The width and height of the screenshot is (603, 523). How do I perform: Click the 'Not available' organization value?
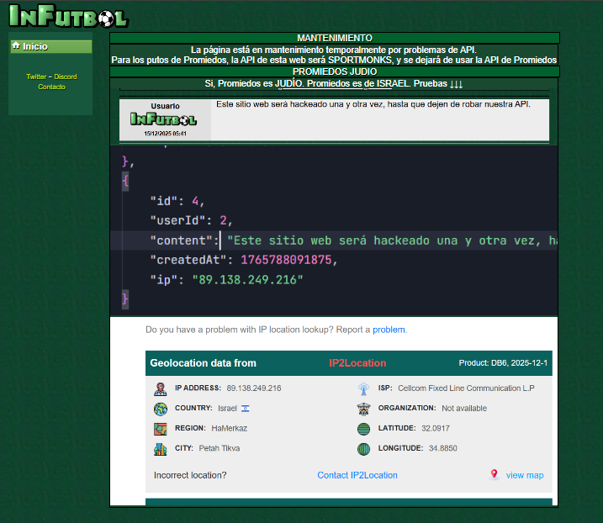tap(464, 408)
